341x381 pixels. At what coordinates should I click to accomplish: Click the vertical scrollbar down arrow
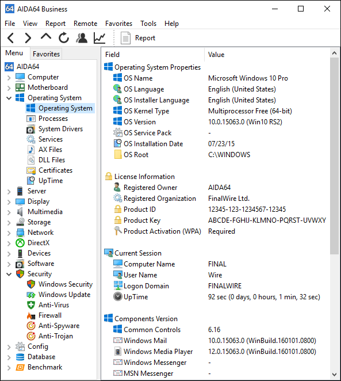pos(335,374)
